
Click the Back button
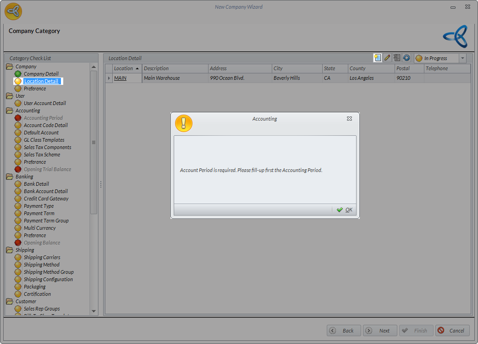click(x=344, y=331)
